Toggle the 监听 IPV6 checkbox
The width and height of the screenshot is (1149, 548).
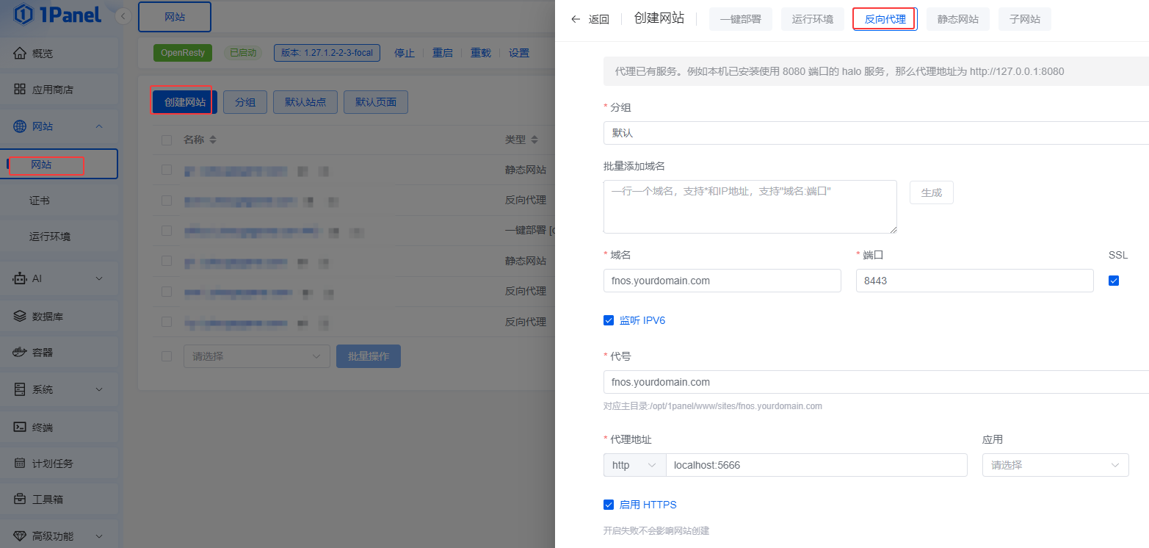pos(608,320)
